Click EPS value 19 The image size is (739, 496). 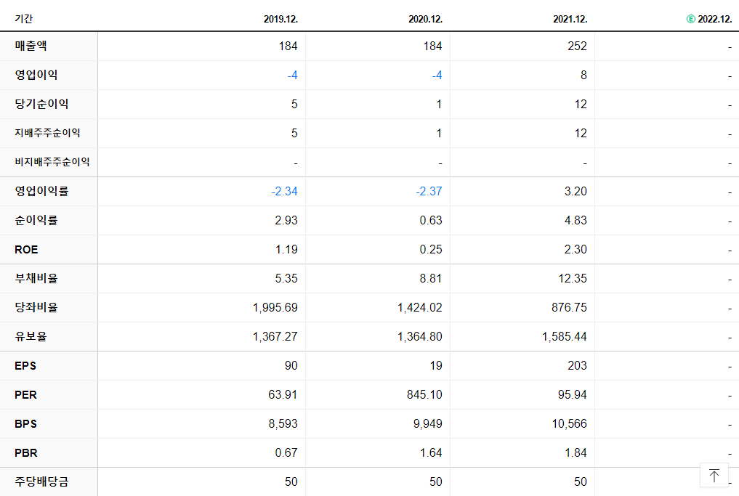[x=436, y=366]
